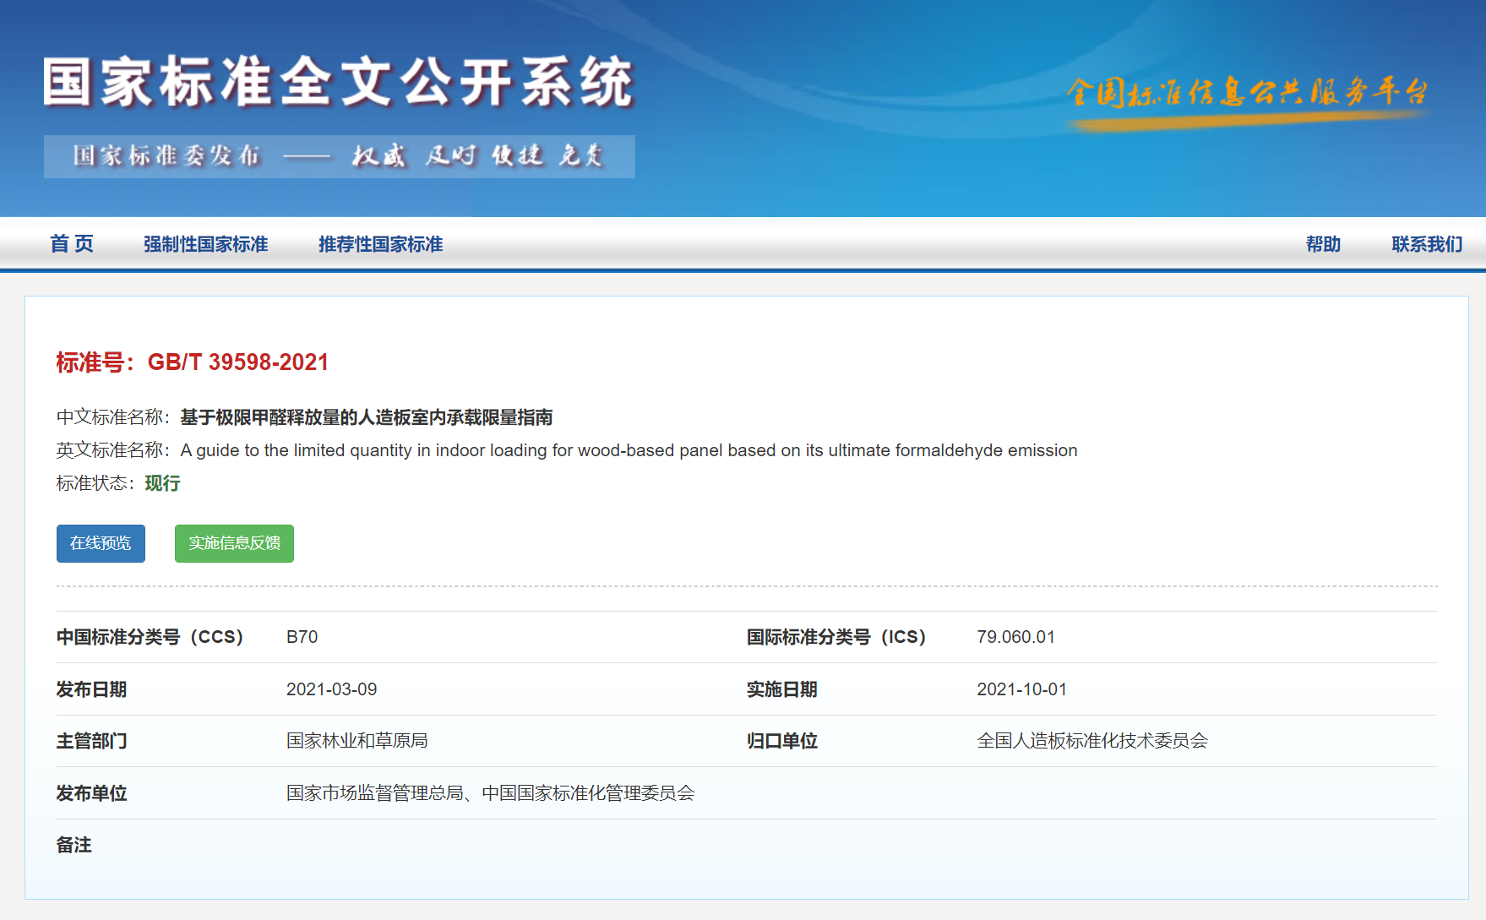Click the 国际标准分类号（ICS） label
The image size is (1486, 920).
tap(836, 637)
